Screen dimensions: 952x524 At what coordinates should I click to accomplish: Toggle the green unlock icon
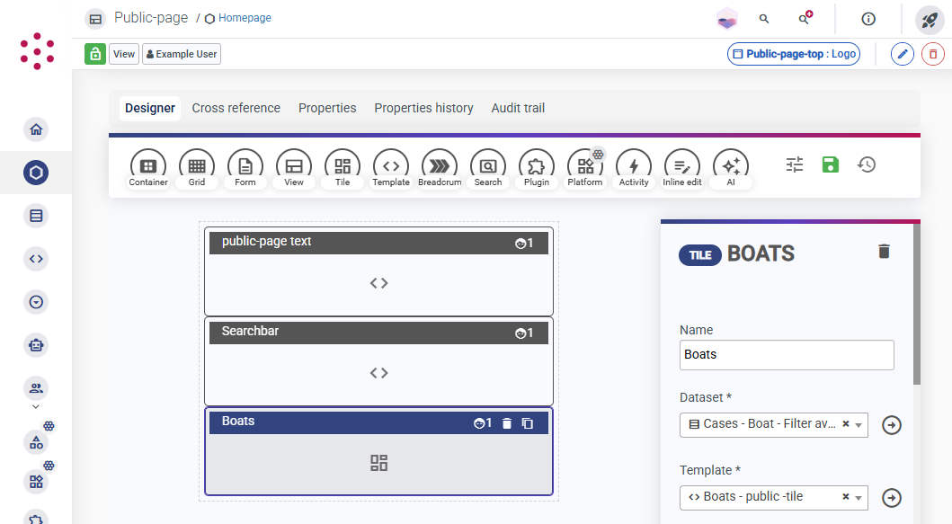95,54
